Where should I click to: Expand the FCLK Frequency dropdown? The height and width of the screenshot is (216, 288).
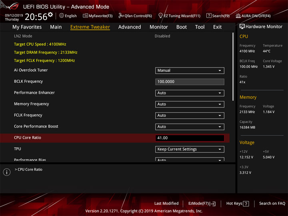tap(190, 116)
